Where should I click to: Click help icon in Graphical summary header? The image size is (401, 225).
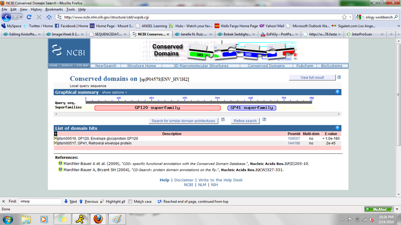(338, 92)
